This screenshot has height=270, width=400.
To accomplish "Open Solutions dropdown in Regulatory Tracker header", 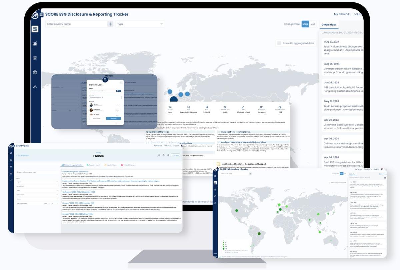I will pyautogui.click(x=368, y=169).
